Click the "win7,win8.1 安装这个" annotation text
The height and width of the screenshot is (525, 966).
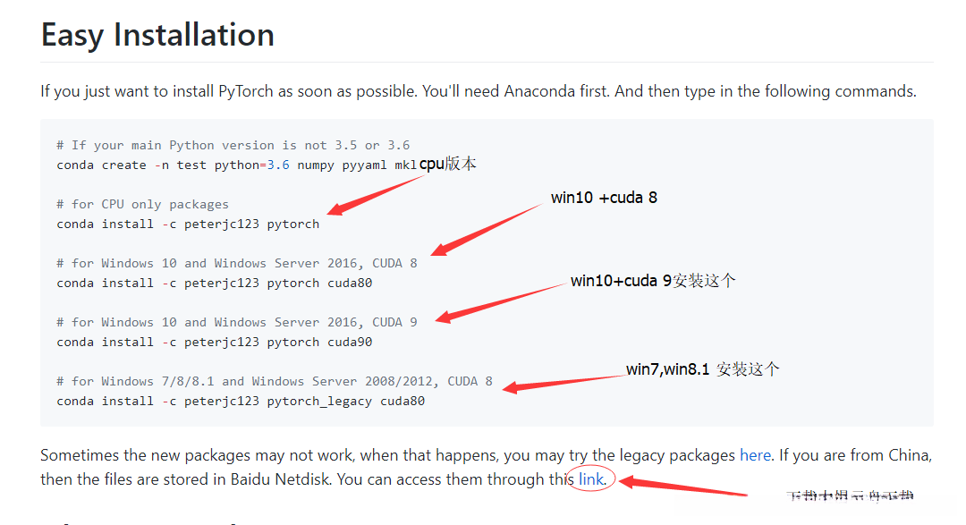tap(703, 368)
